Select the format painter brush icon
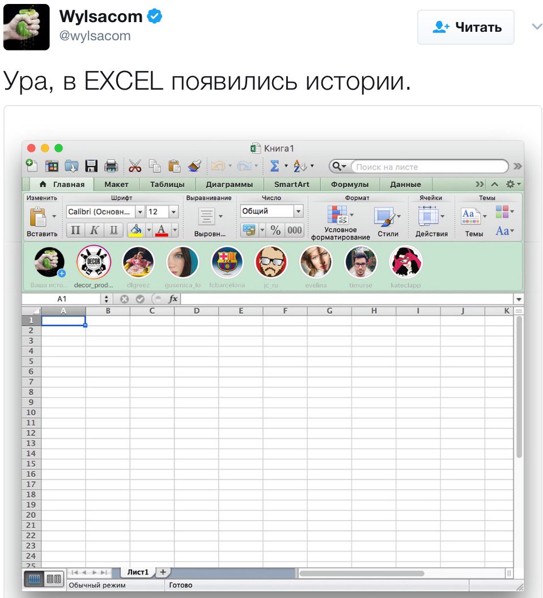 point(194,166)
